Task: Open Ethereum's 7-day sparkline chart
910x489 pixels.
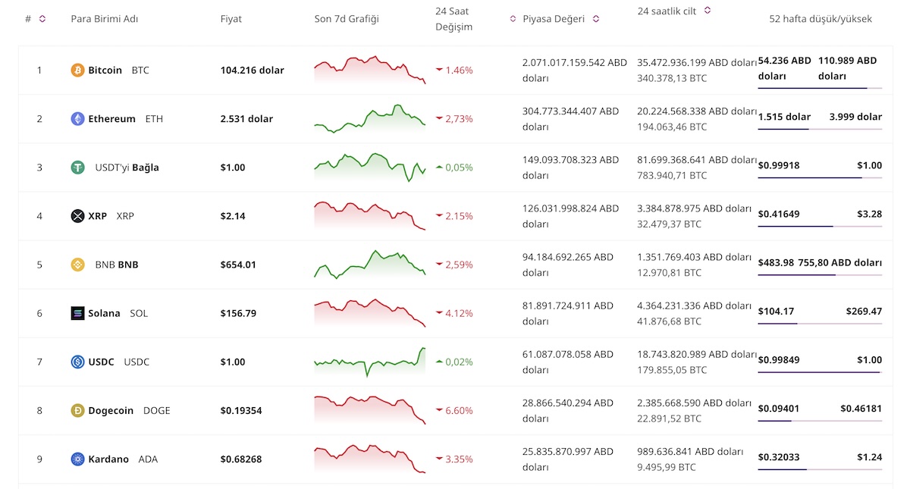Action: (x=370, y=118)
